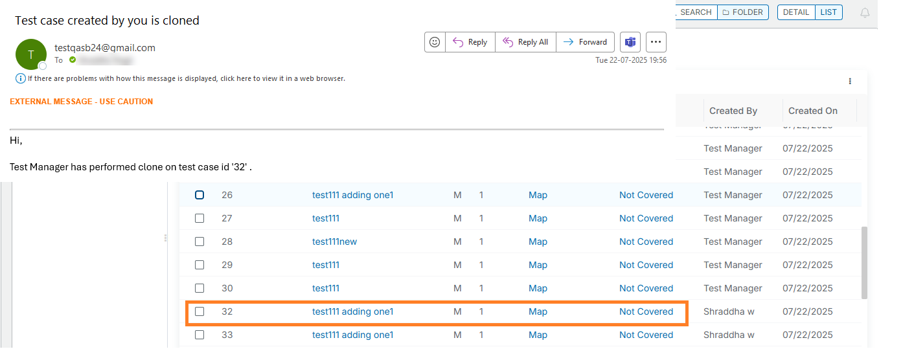Click the table's vertical scrollbar thumb
The height and width of the screenshot is (349, 914).
point(864,262)
